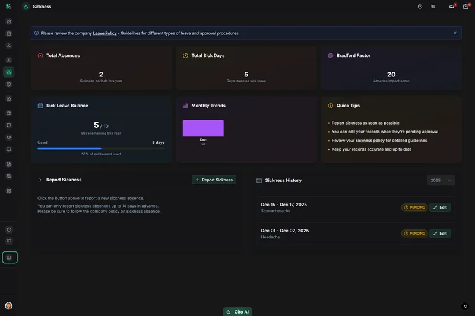The width and height of the screenshot is (475, 316).
Task: Click the Quick Tips info icon
Action: point(331,106)
